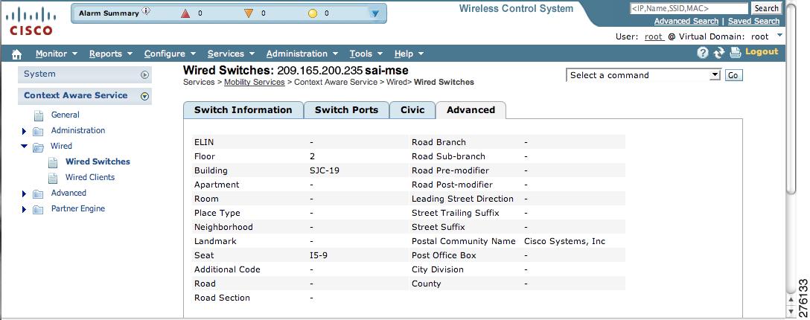Click the Seat value I5-9
This screenshot has width=810, height=320.
click(x=318, y=255)
